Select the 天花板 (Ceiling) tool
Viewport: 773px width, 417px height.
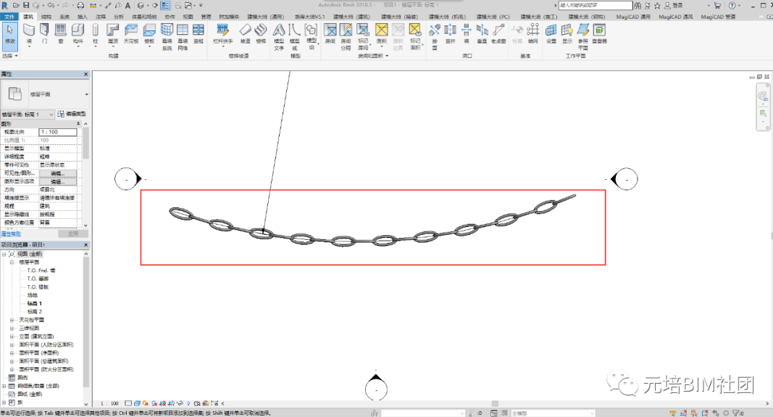pyautogui.click(x=131, y=34)
